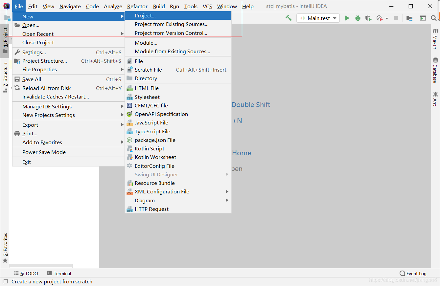The image size is (440, 286).
Task: Create a new HTML File
Action: click(x=178, y=88)
